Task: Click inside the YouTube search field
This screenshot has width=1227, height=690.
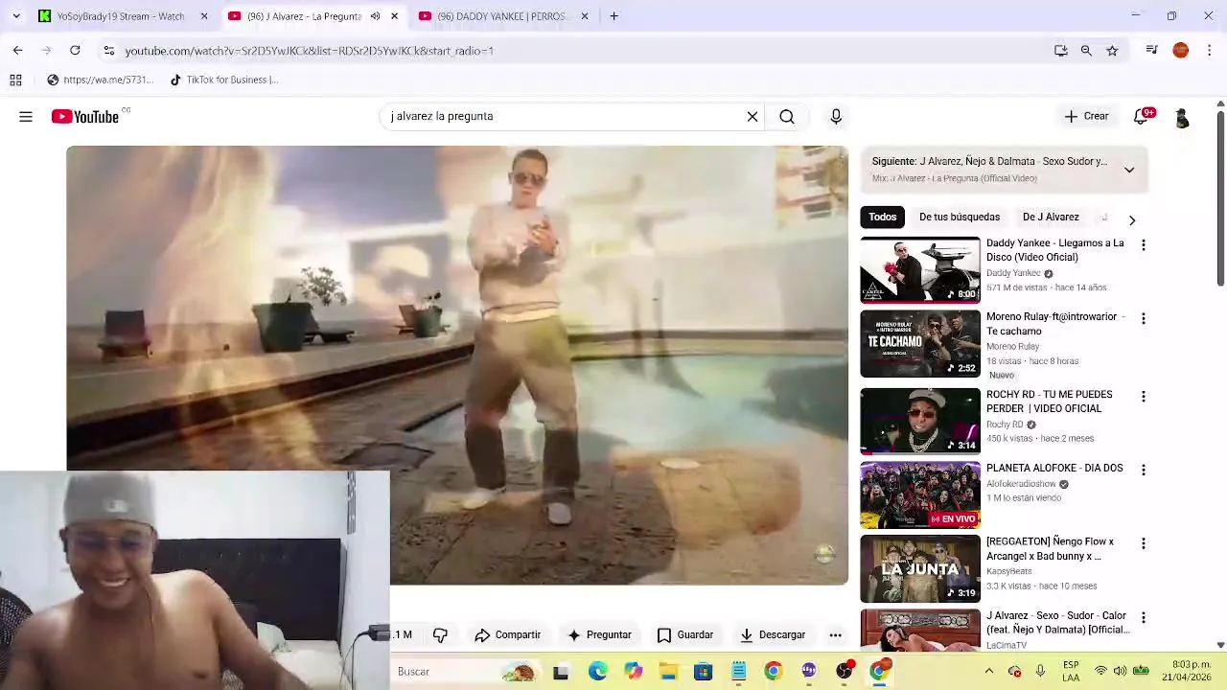Action: point(564,117)
